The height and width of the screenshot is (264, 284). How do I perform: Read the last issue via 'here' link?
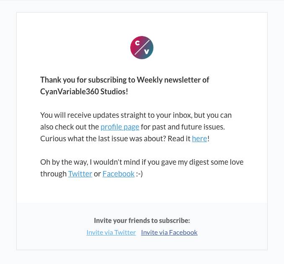coord(199,139)
